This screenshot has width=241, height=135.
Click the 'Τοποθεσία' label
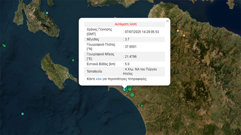[x=94, y=71]
